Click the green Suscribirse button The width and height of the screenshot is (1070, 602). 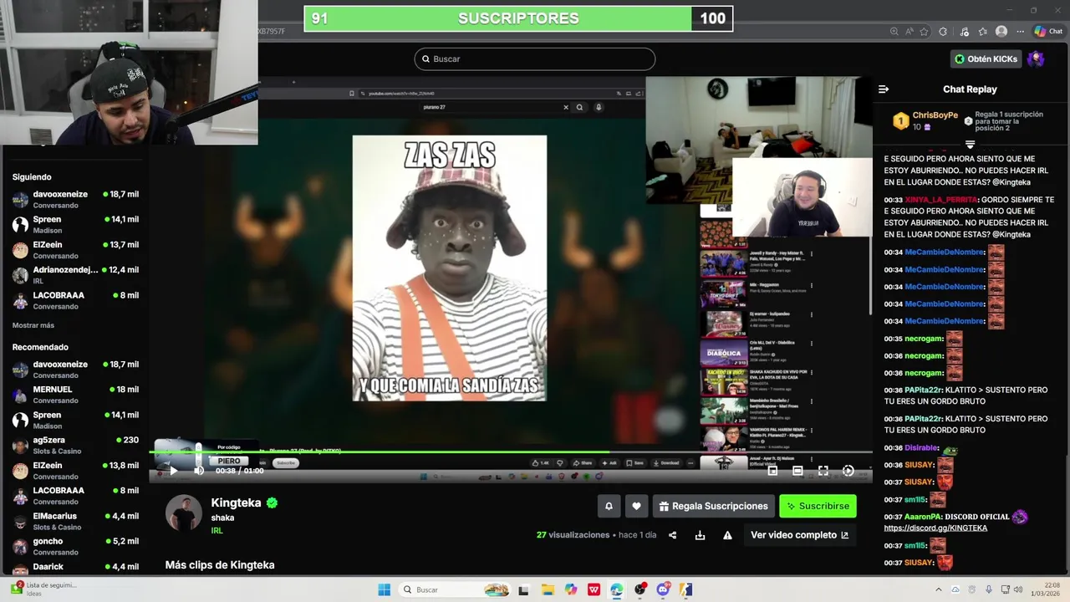click(x=818, y=506)
